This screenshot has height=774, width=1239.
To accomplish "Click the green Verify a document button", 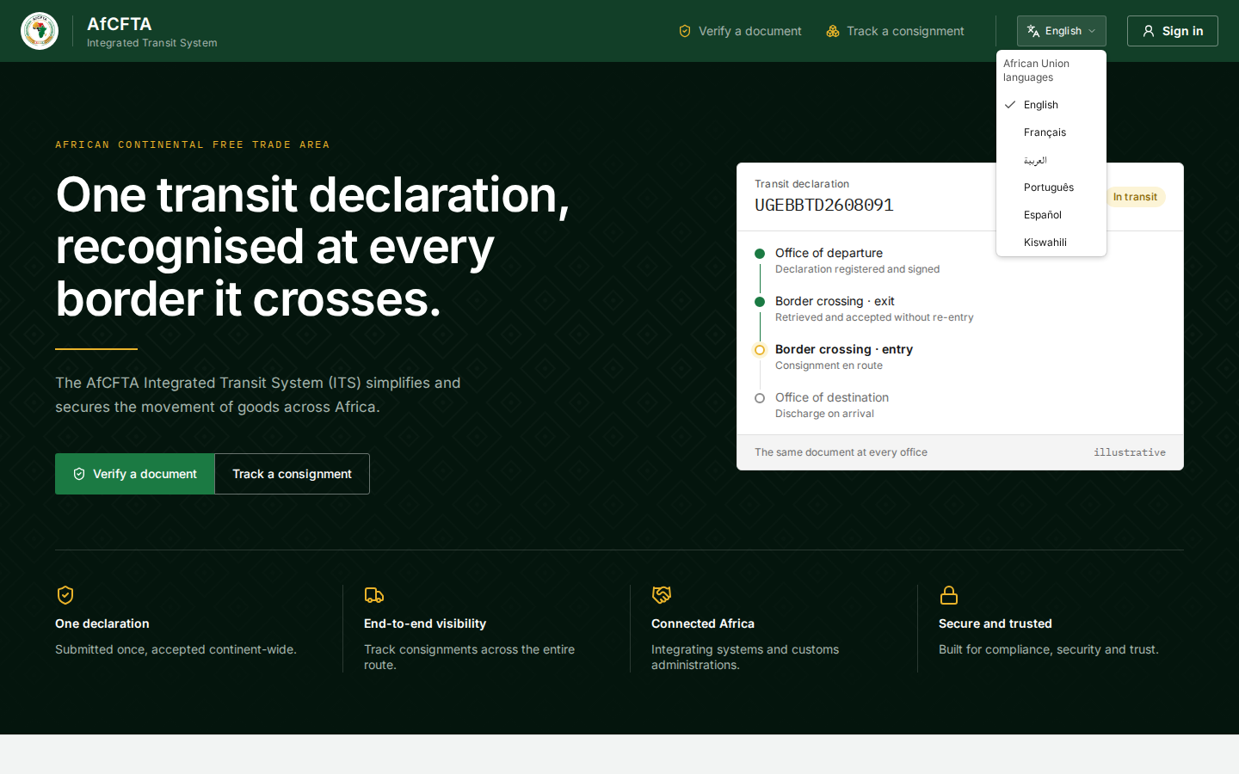I will (135, 474).
